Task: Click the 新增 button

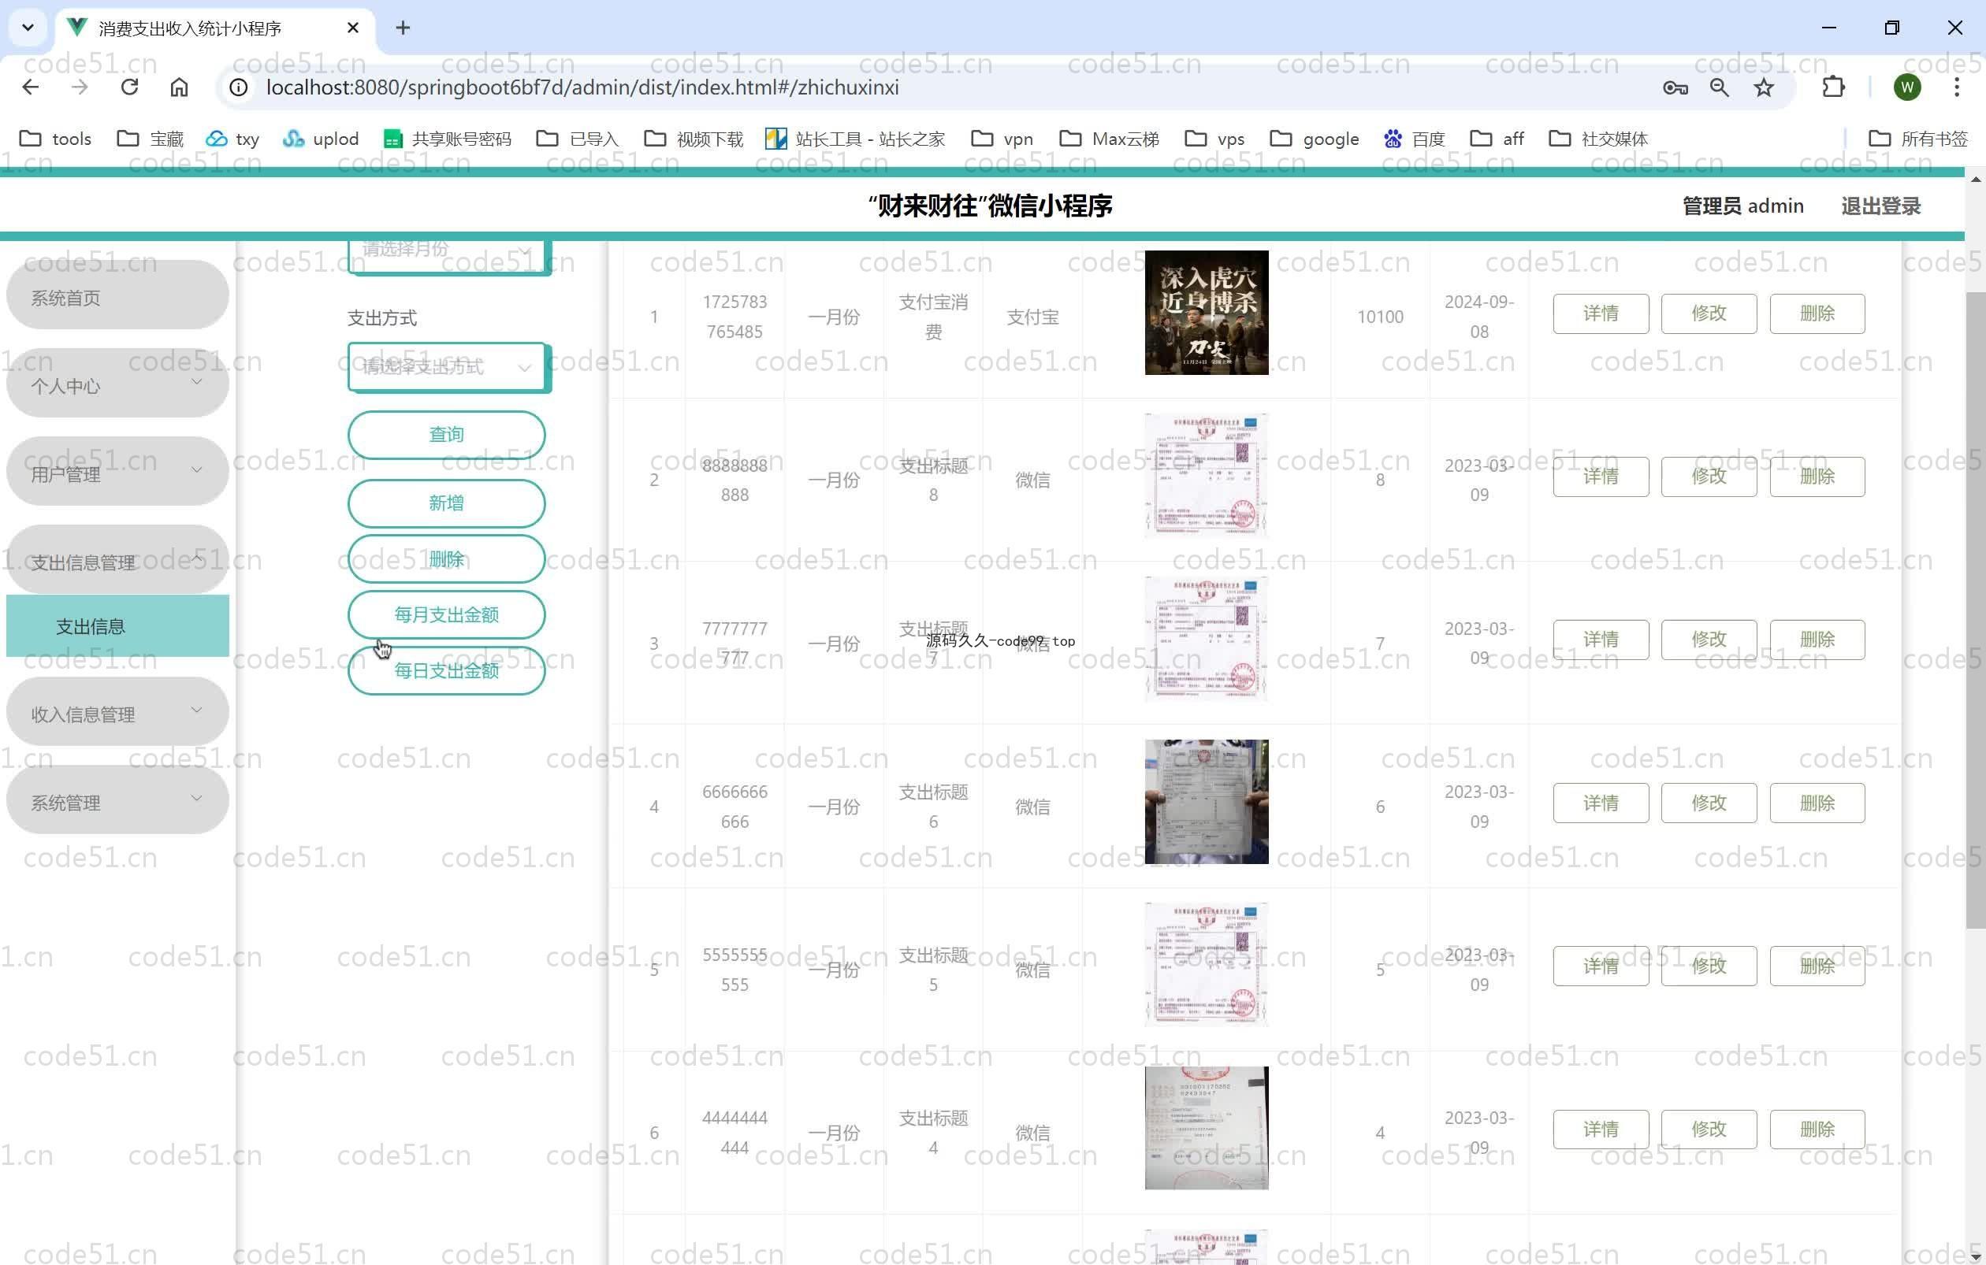Action: coord(446,503)
